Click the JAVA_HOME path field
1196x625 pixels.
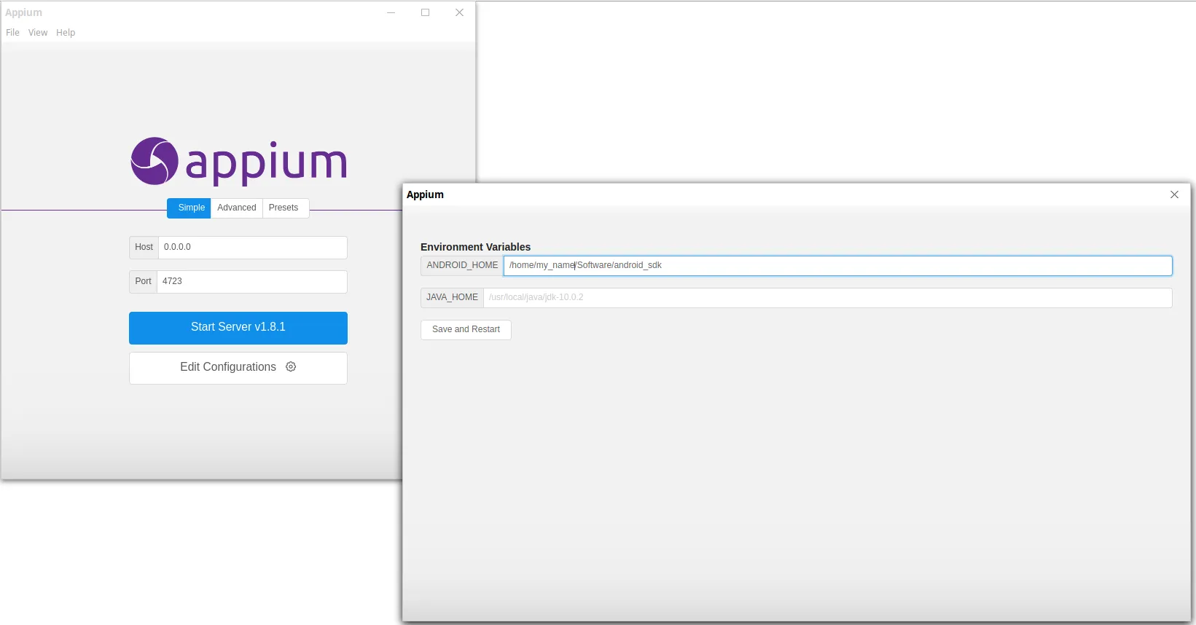point(827,298)
